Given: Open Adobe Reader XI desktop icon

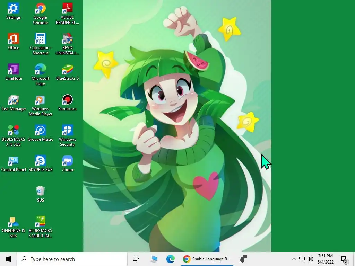Looking at the screenshot, I should pyautogui.click(x=67, y=14).
